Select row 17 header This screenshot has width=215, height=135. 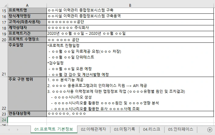4,22
